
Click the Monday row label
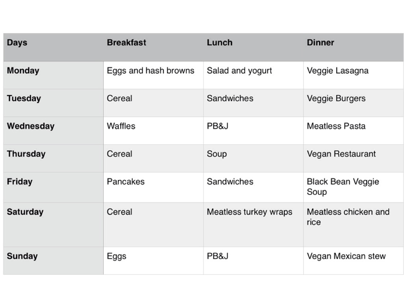pyautogui.click(x=23, y=71)
